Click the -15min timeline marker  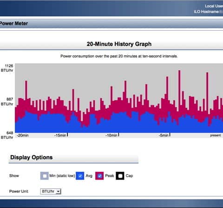coord(61,135)
